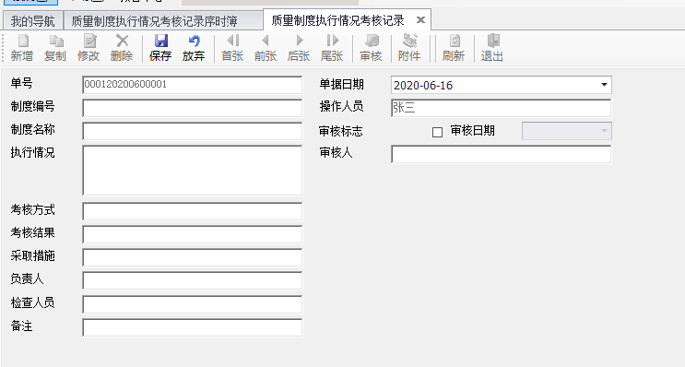The width and height of the screenshot is (685, 367).
Task: Exit the form via 退出 icon
Action: 492,48
